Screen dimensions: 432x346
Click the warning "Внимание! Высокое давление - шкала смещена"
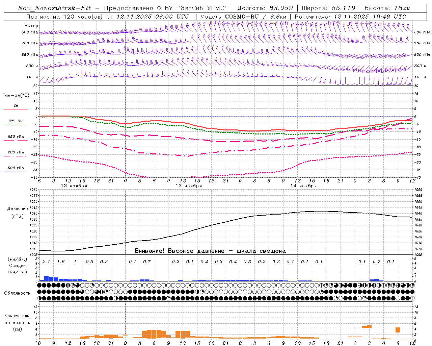coord(210,251)
